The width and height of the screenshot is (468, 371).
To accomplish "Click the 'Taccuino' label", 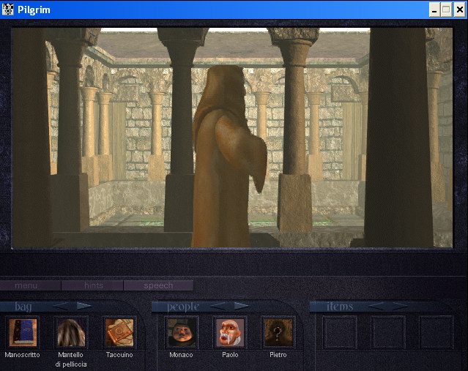I will click(x=119, y=355).
